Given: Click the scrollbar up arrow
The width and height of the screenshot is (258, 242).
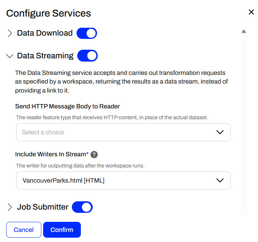Looking at the screenshot, I should (244, 32).
